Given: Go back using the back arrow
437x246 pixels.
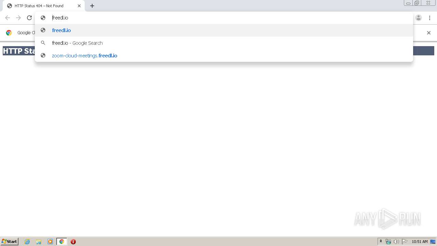Looking at the screenshot, I should click(x=8, y=18).
